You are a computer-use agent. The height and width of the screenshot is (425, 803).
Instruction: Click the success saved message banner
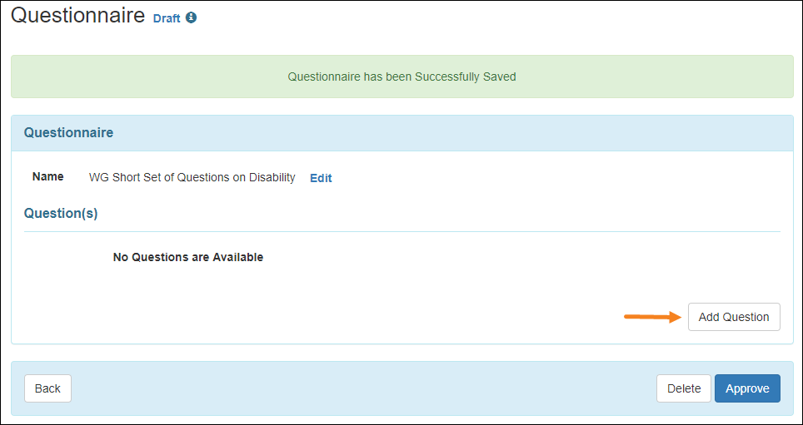[x=402, y=77]
